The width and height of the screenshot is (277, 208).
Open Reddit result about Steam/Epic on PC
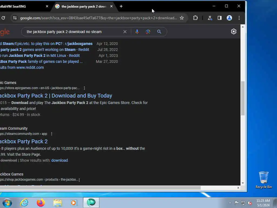46,44
